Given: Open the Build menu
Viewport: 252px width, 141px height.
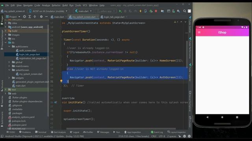Looking at the screenshot, I should point(65,5).
